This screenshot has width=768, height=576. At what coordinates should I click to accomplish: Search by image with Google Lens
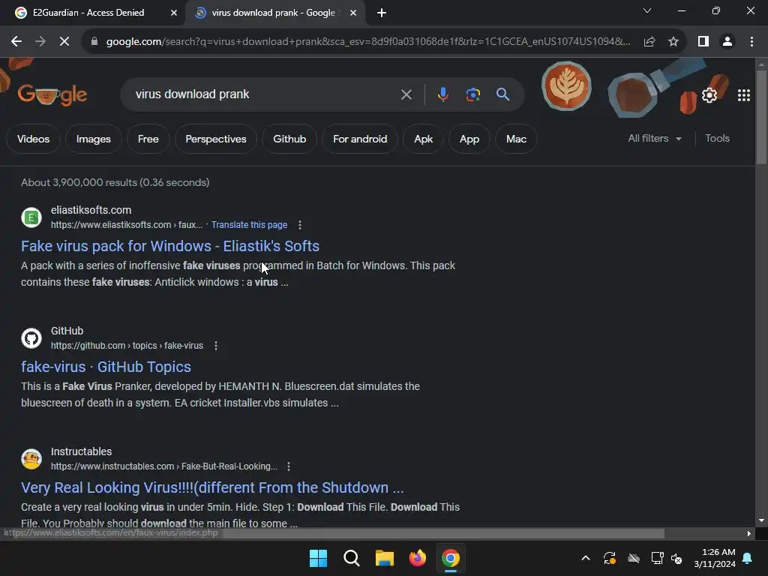click(472, 94)
